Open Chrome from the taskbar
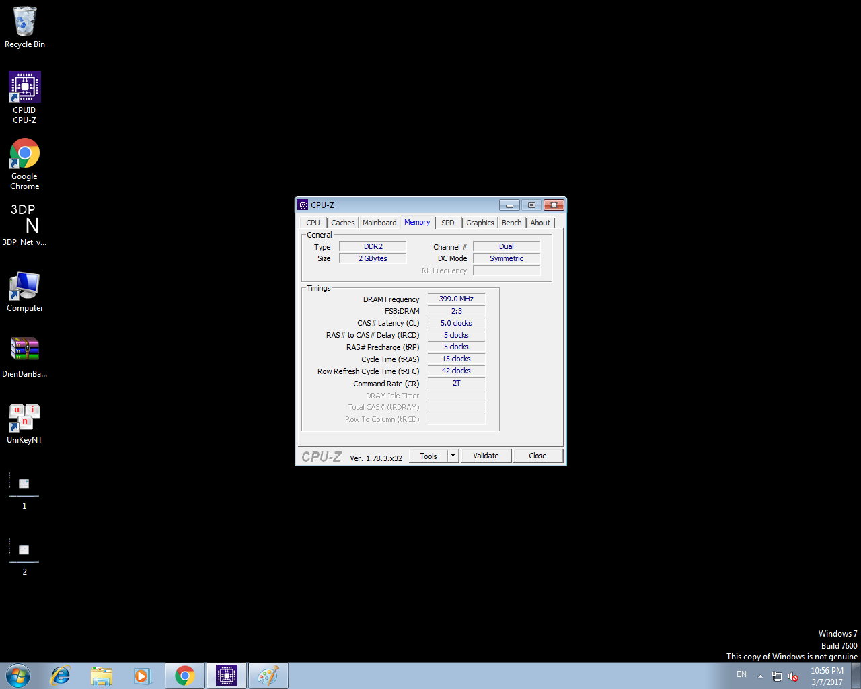Viewport: 861px width, 689px height. pyautogui.click(x=185, y=676)
